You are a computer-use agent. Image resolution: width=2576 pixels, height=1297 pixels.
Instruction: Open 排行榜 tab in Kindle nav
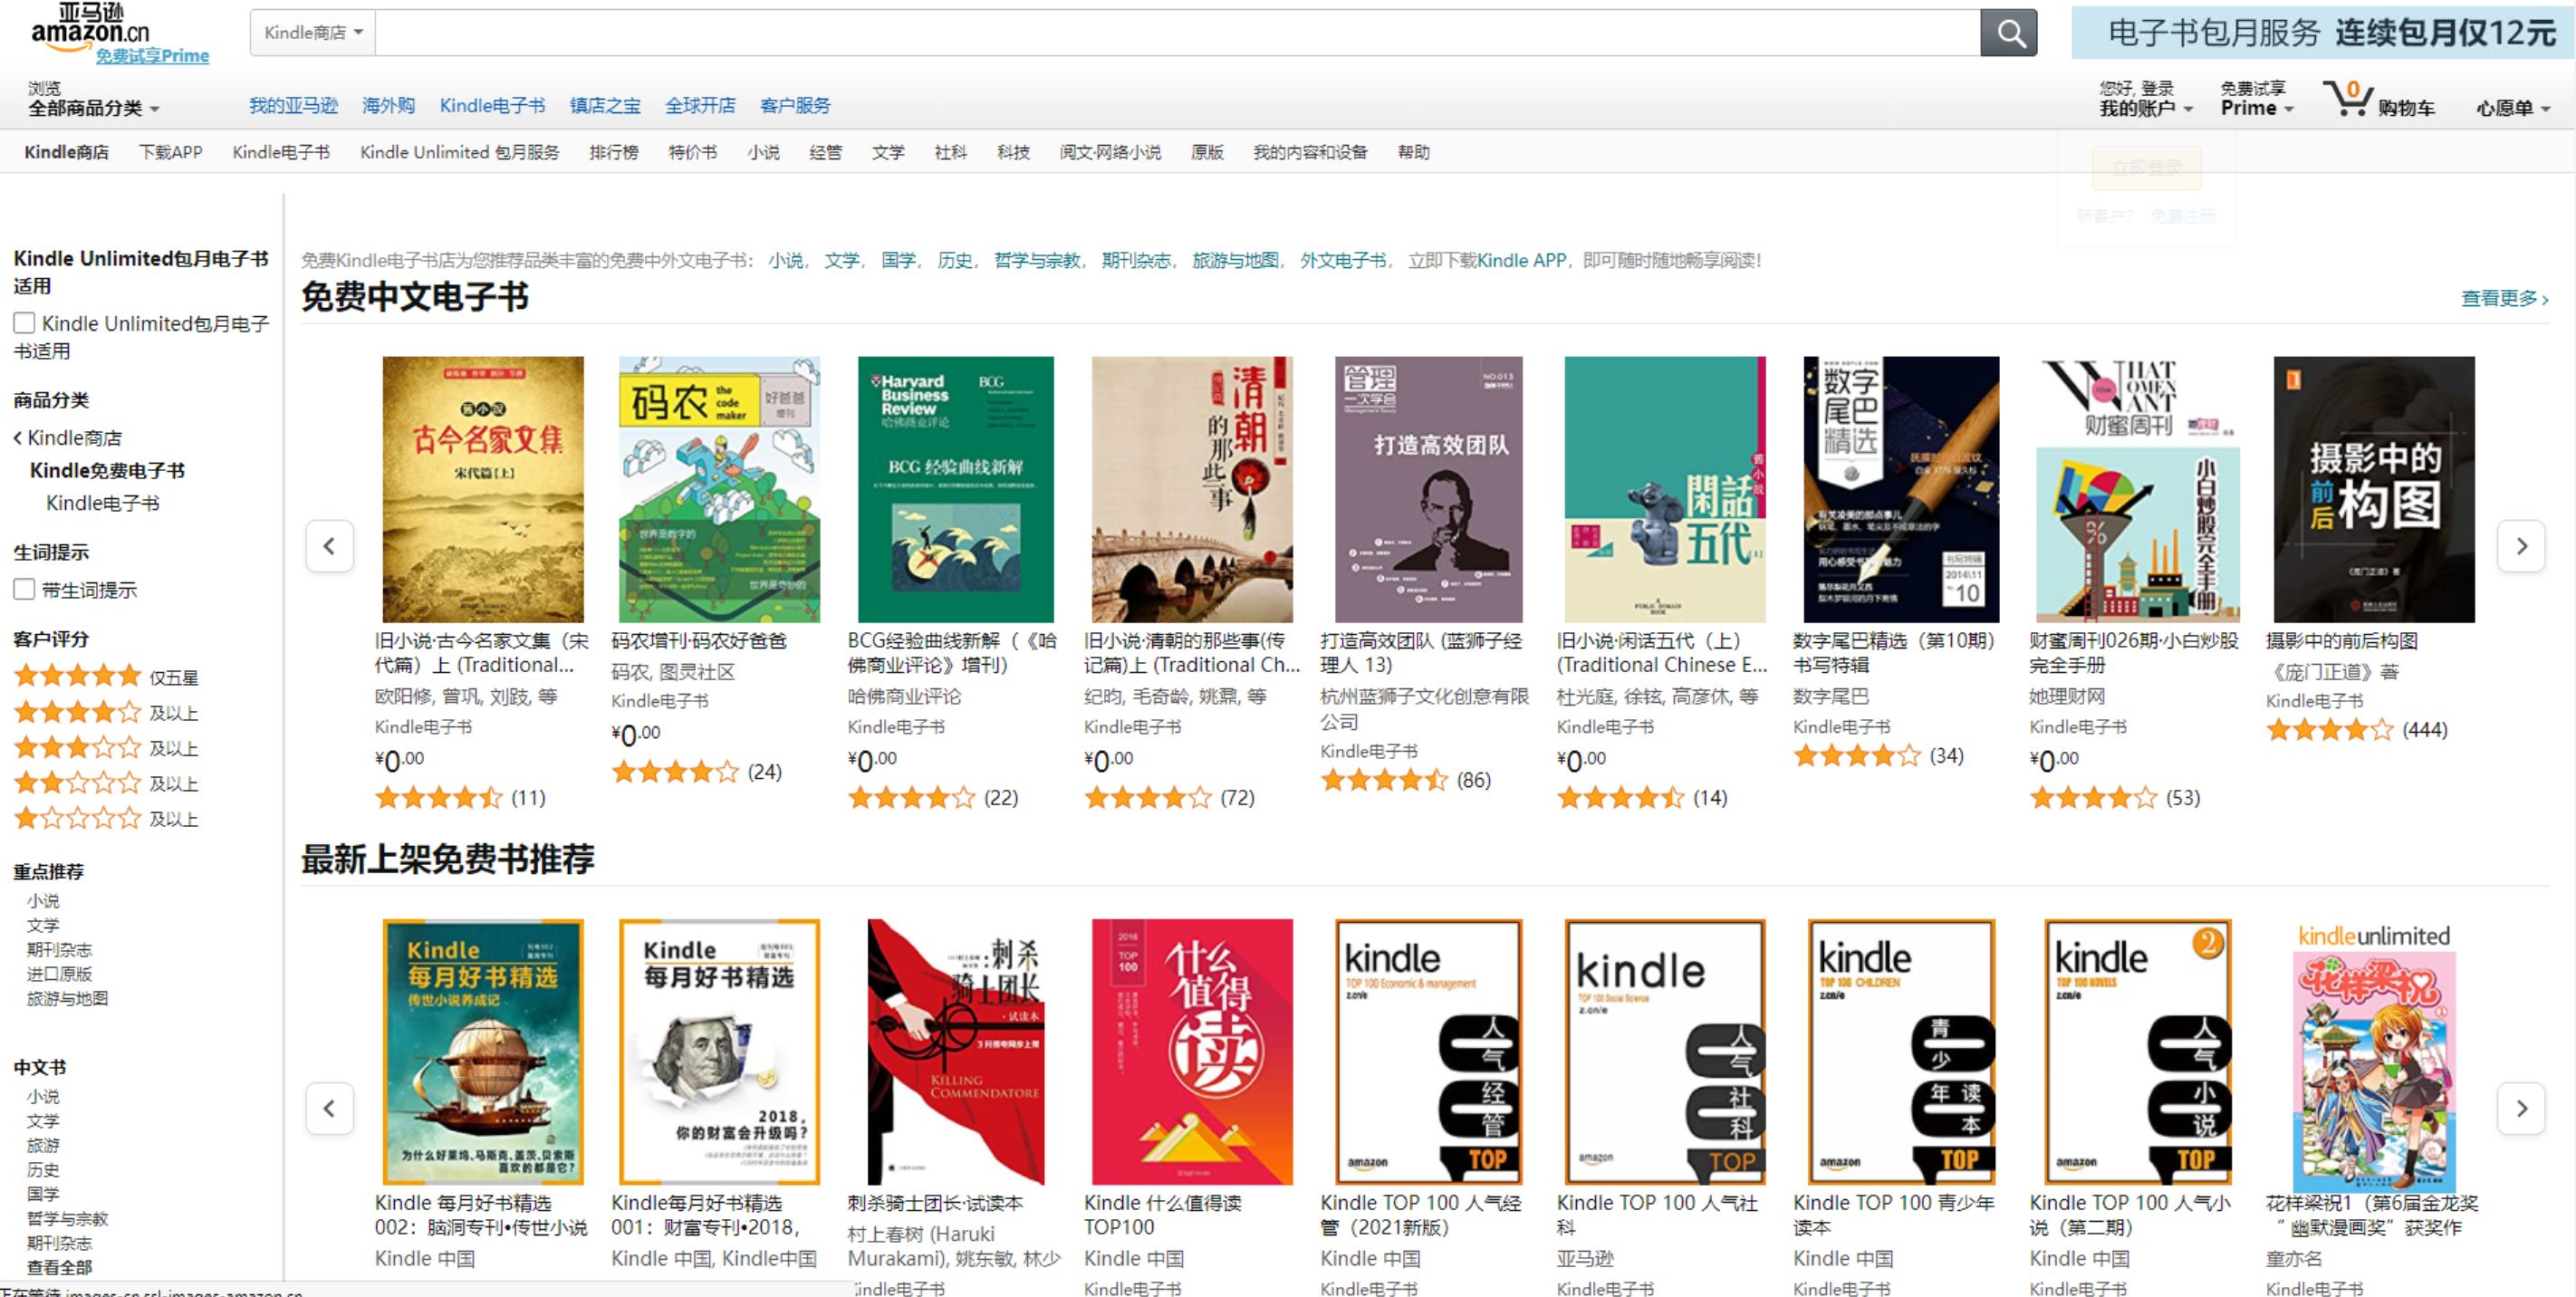[x=614, y=152]
